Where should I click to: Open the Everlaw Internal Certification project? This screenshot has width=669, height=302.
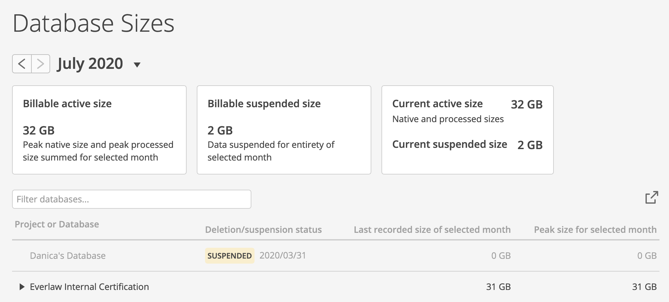coord(89,287)
